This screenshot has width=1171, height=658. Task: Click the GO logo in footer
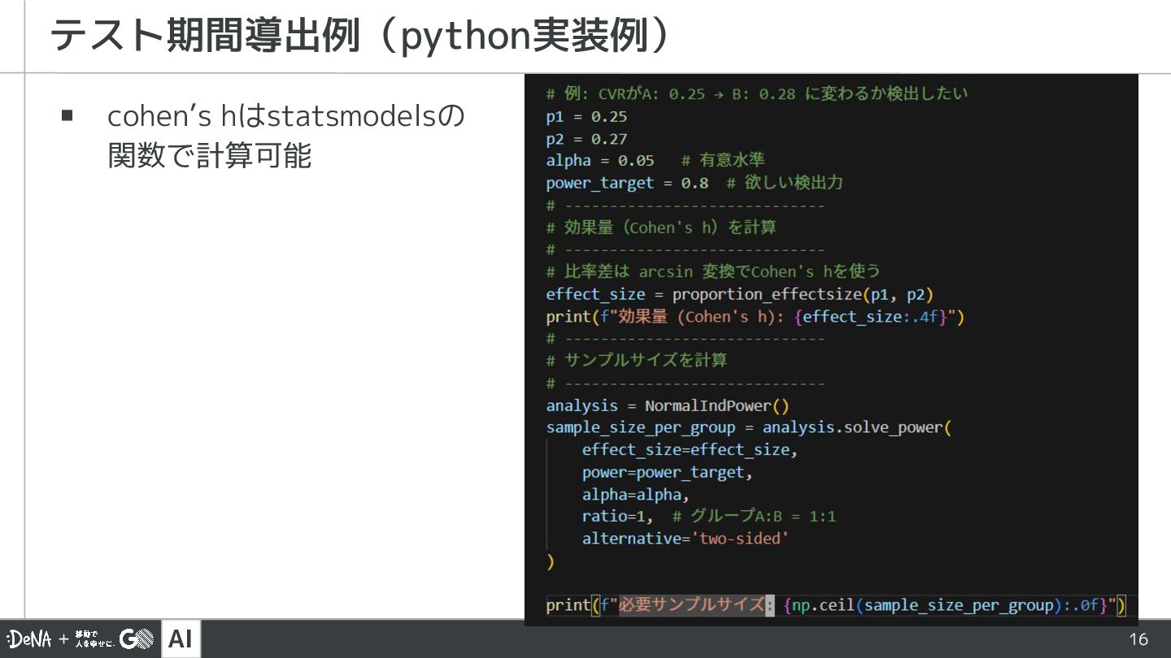click(137, 639)
